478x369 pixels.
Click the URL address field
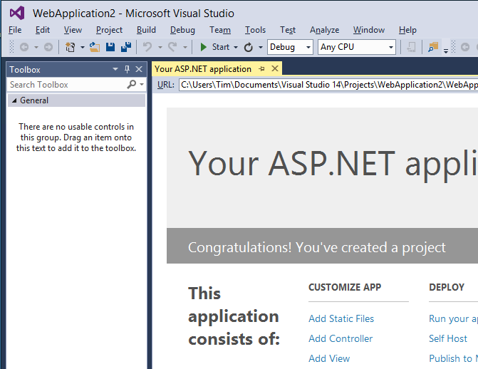click(x=328, y=85)
